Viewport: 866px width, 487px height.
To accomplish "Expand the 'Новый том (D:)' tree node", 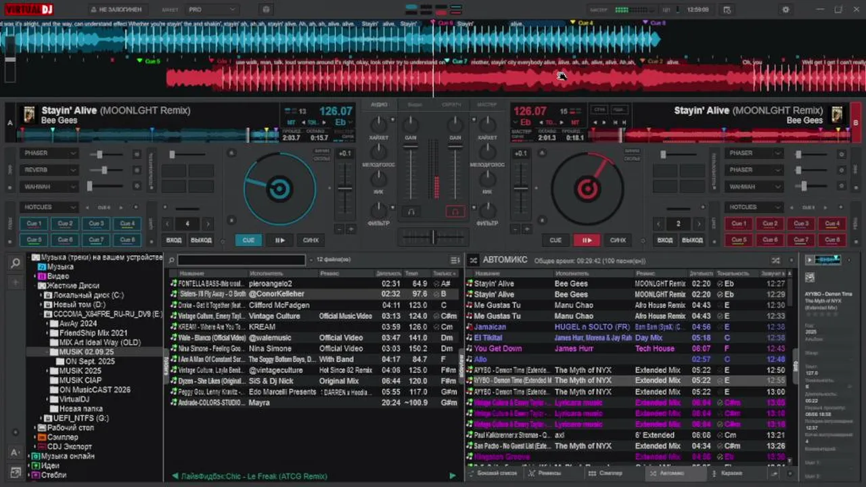I will click(40, 305).
